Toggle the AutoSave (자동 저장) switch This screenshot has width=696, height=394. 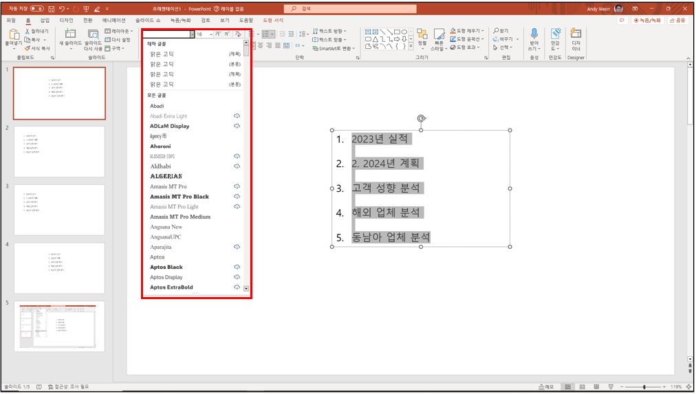(37, 8)
